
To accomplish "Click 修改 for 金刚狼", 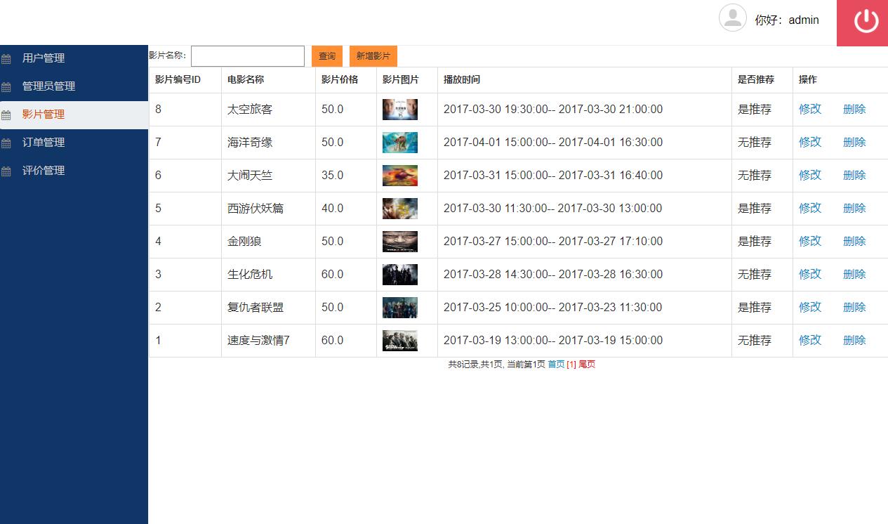I will tap(810, 241).
